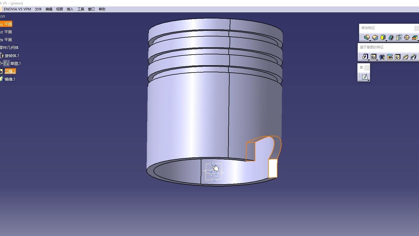419x236 pixels.
Task: Click the 草图.1 sketch icon in tree
Action: [6, 63]
